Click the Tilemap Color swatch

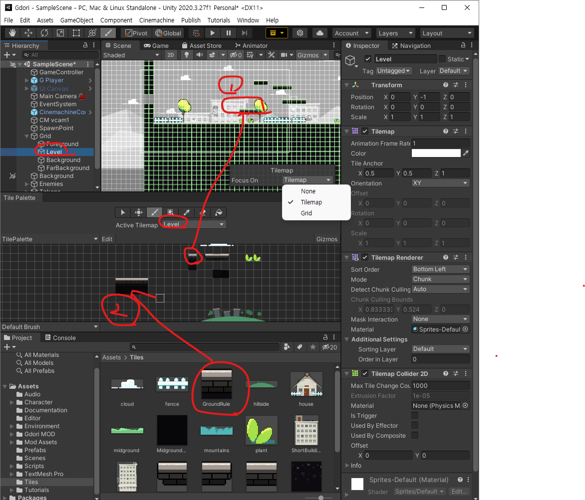click(436, 153)
